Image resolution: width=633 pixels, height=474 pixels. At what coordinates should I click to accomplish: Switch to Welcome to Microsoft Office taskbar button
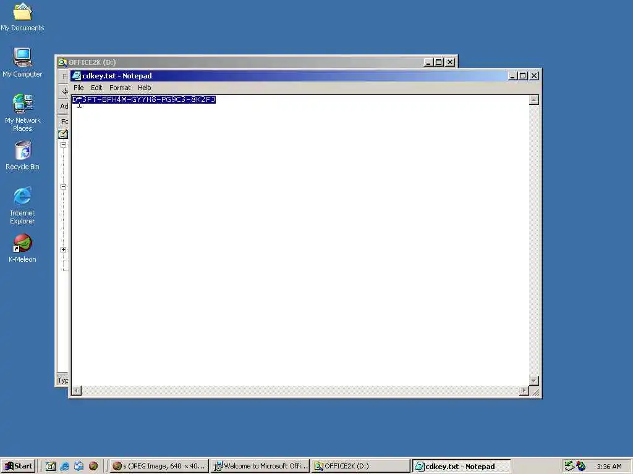260,466
